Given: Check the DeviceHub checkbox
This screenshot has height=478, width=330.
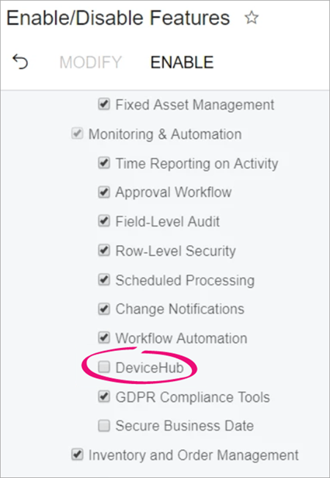Looking at the screenshot, I should (104, 367).
